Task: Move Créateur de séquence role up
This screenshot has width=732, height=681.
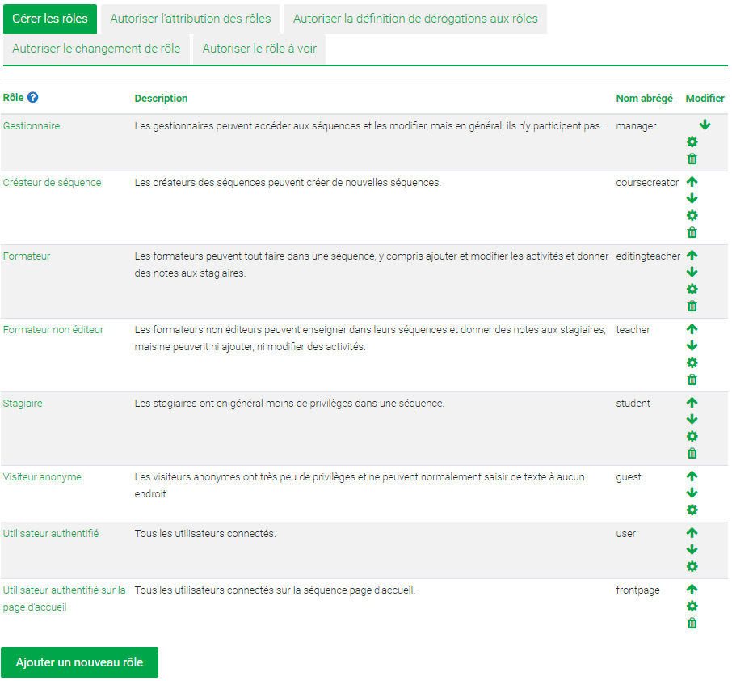Action: 692,182
